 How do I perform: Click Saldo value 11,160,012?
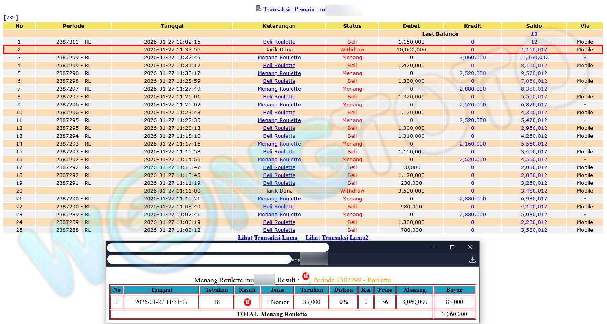[x=534, y=58]
